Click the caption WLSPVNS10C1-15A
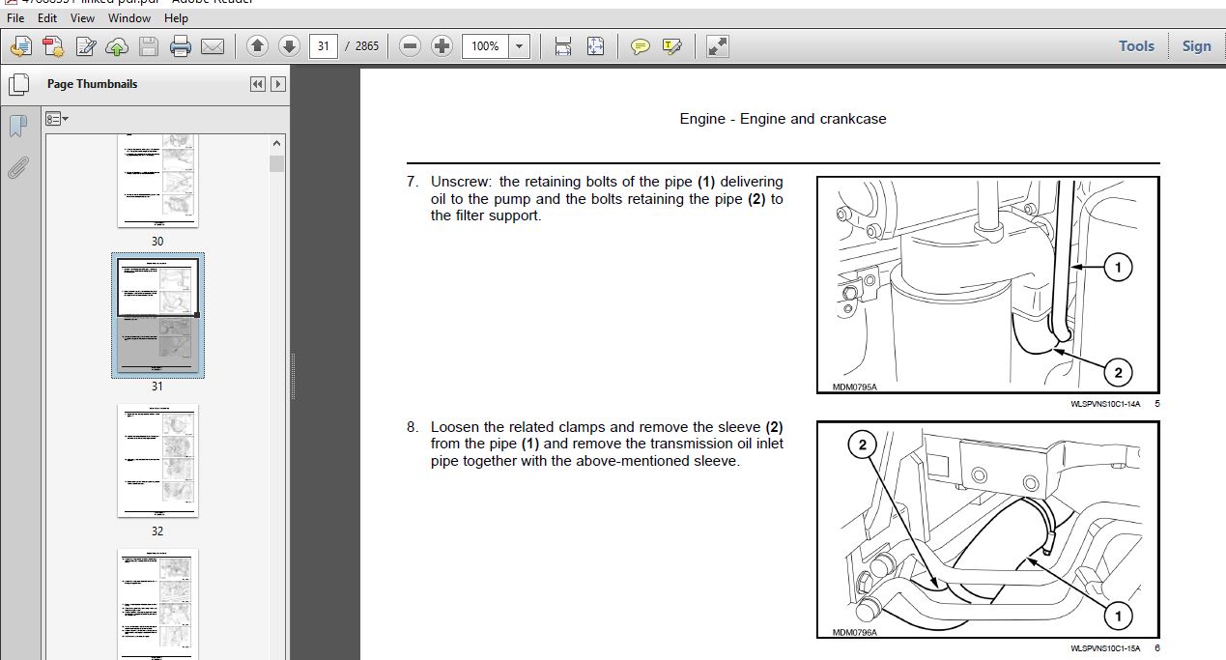 pyautogui.click(x=1105, y=648)
